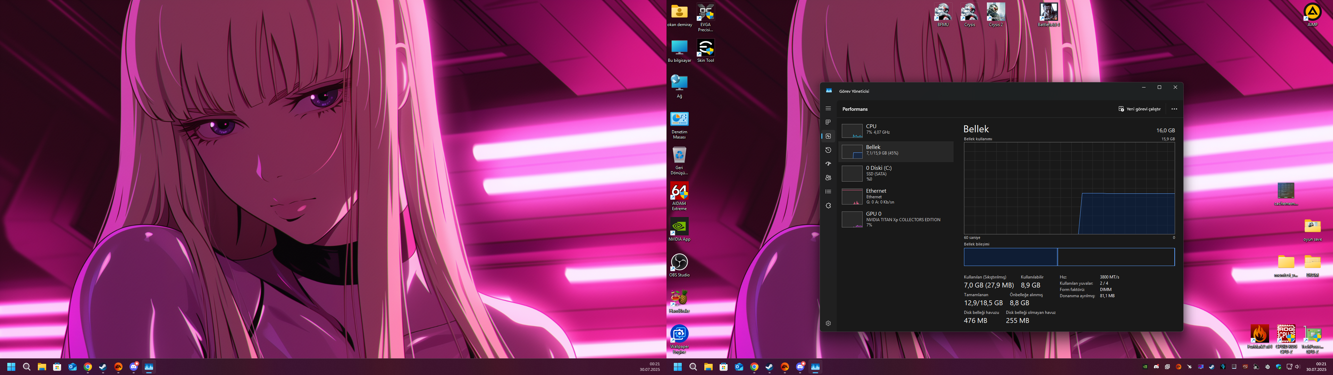The image size is (1333, 375).
Task: Open the Details page in Task Manager
Action: (828, 192)
